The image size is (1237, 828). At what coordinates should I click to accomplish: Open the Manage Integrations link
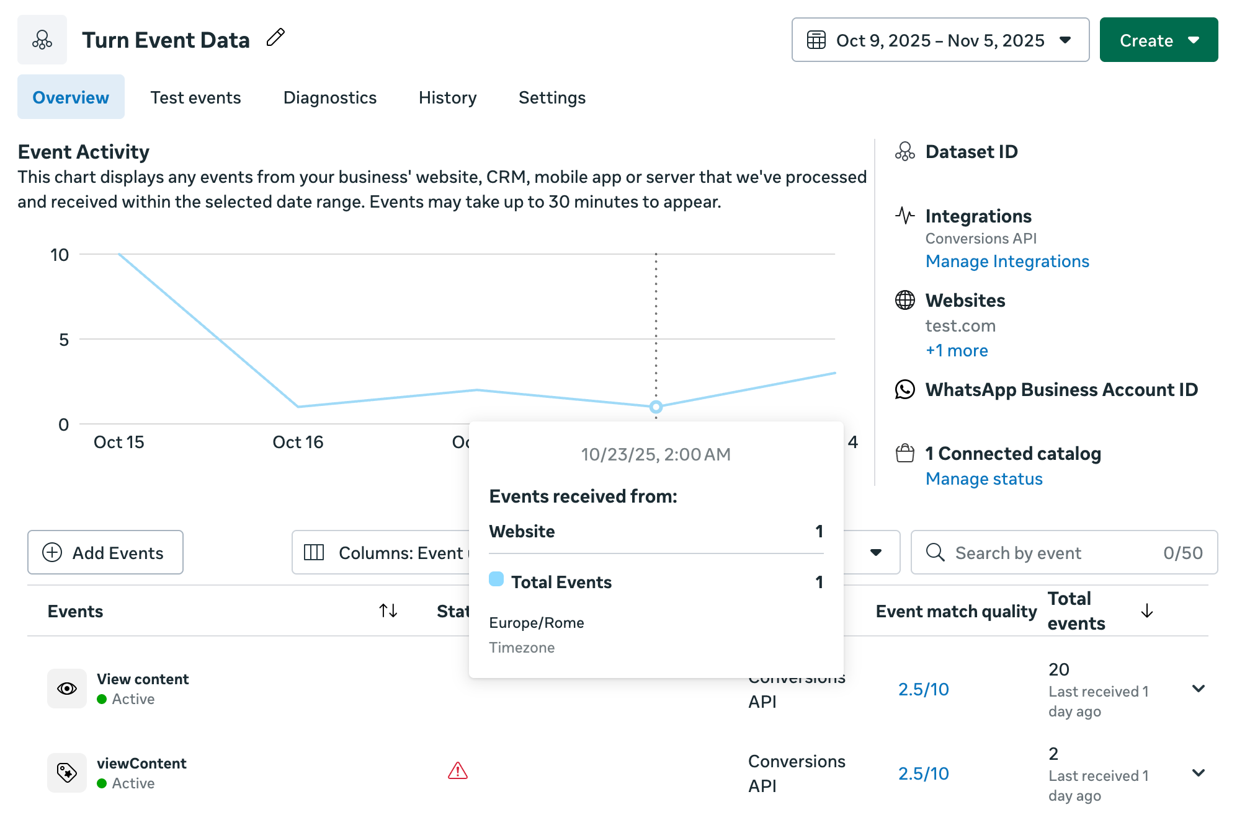(1007, 262)
